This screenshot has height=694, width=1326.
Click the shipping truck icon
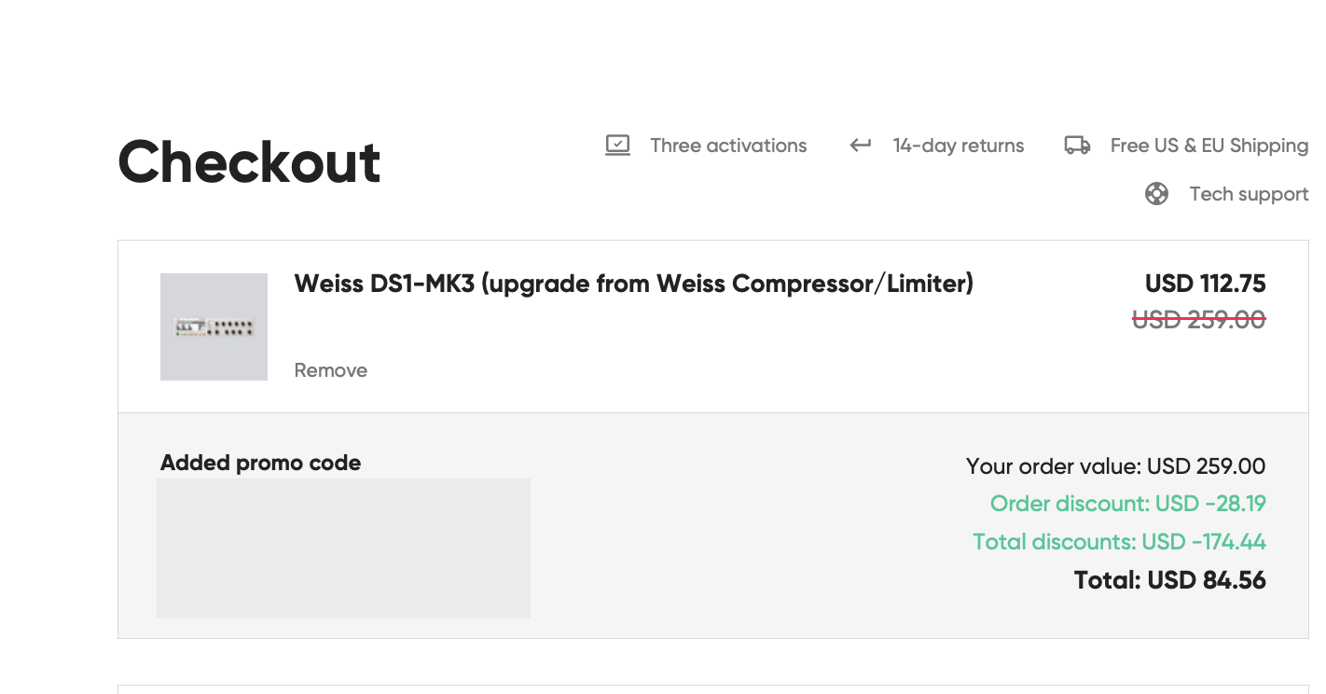(x=1077, y=146)
